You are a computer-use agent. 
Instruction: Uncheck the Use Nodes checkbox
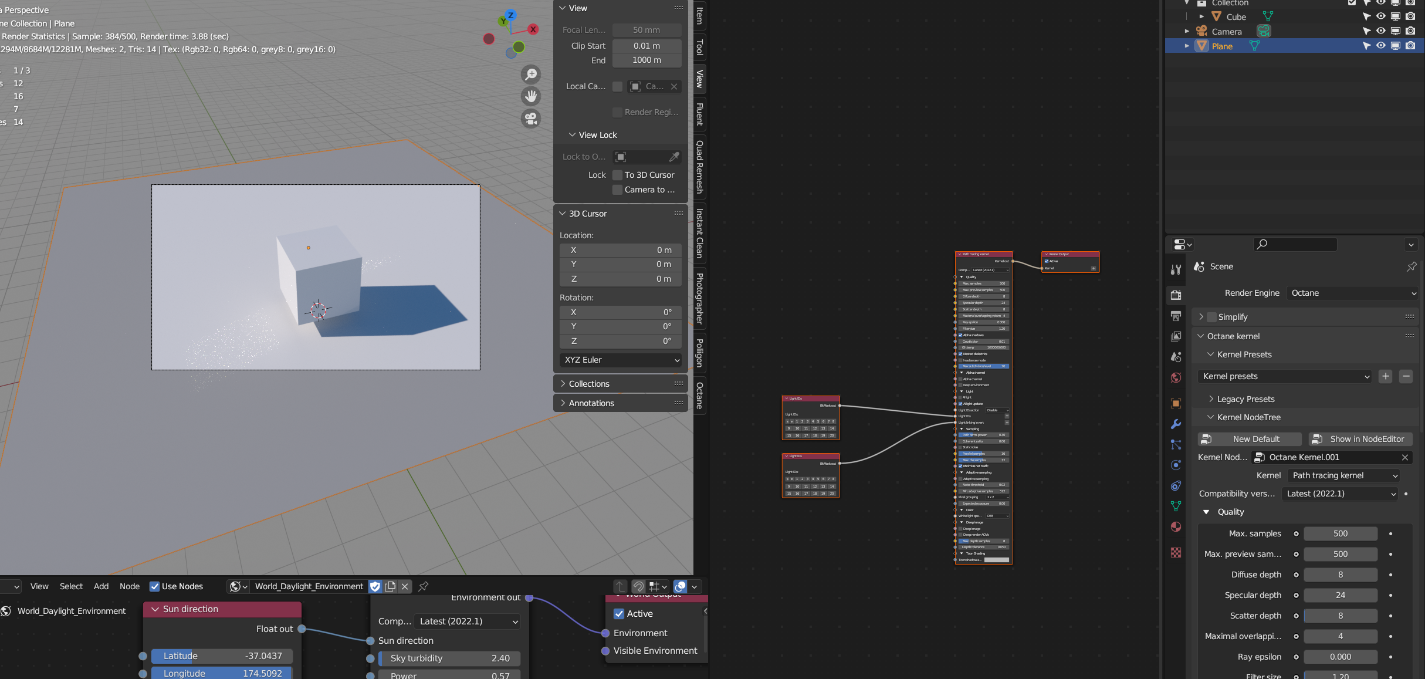[x=155, y=586]
